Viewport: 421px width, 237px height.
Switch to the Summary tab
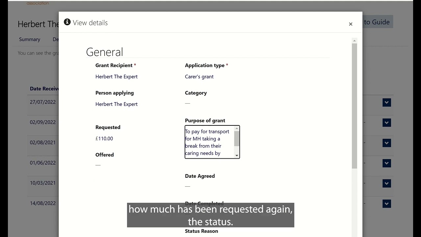coord(30,39)
